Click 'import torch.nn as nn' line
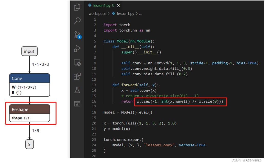 coord(127,30)
